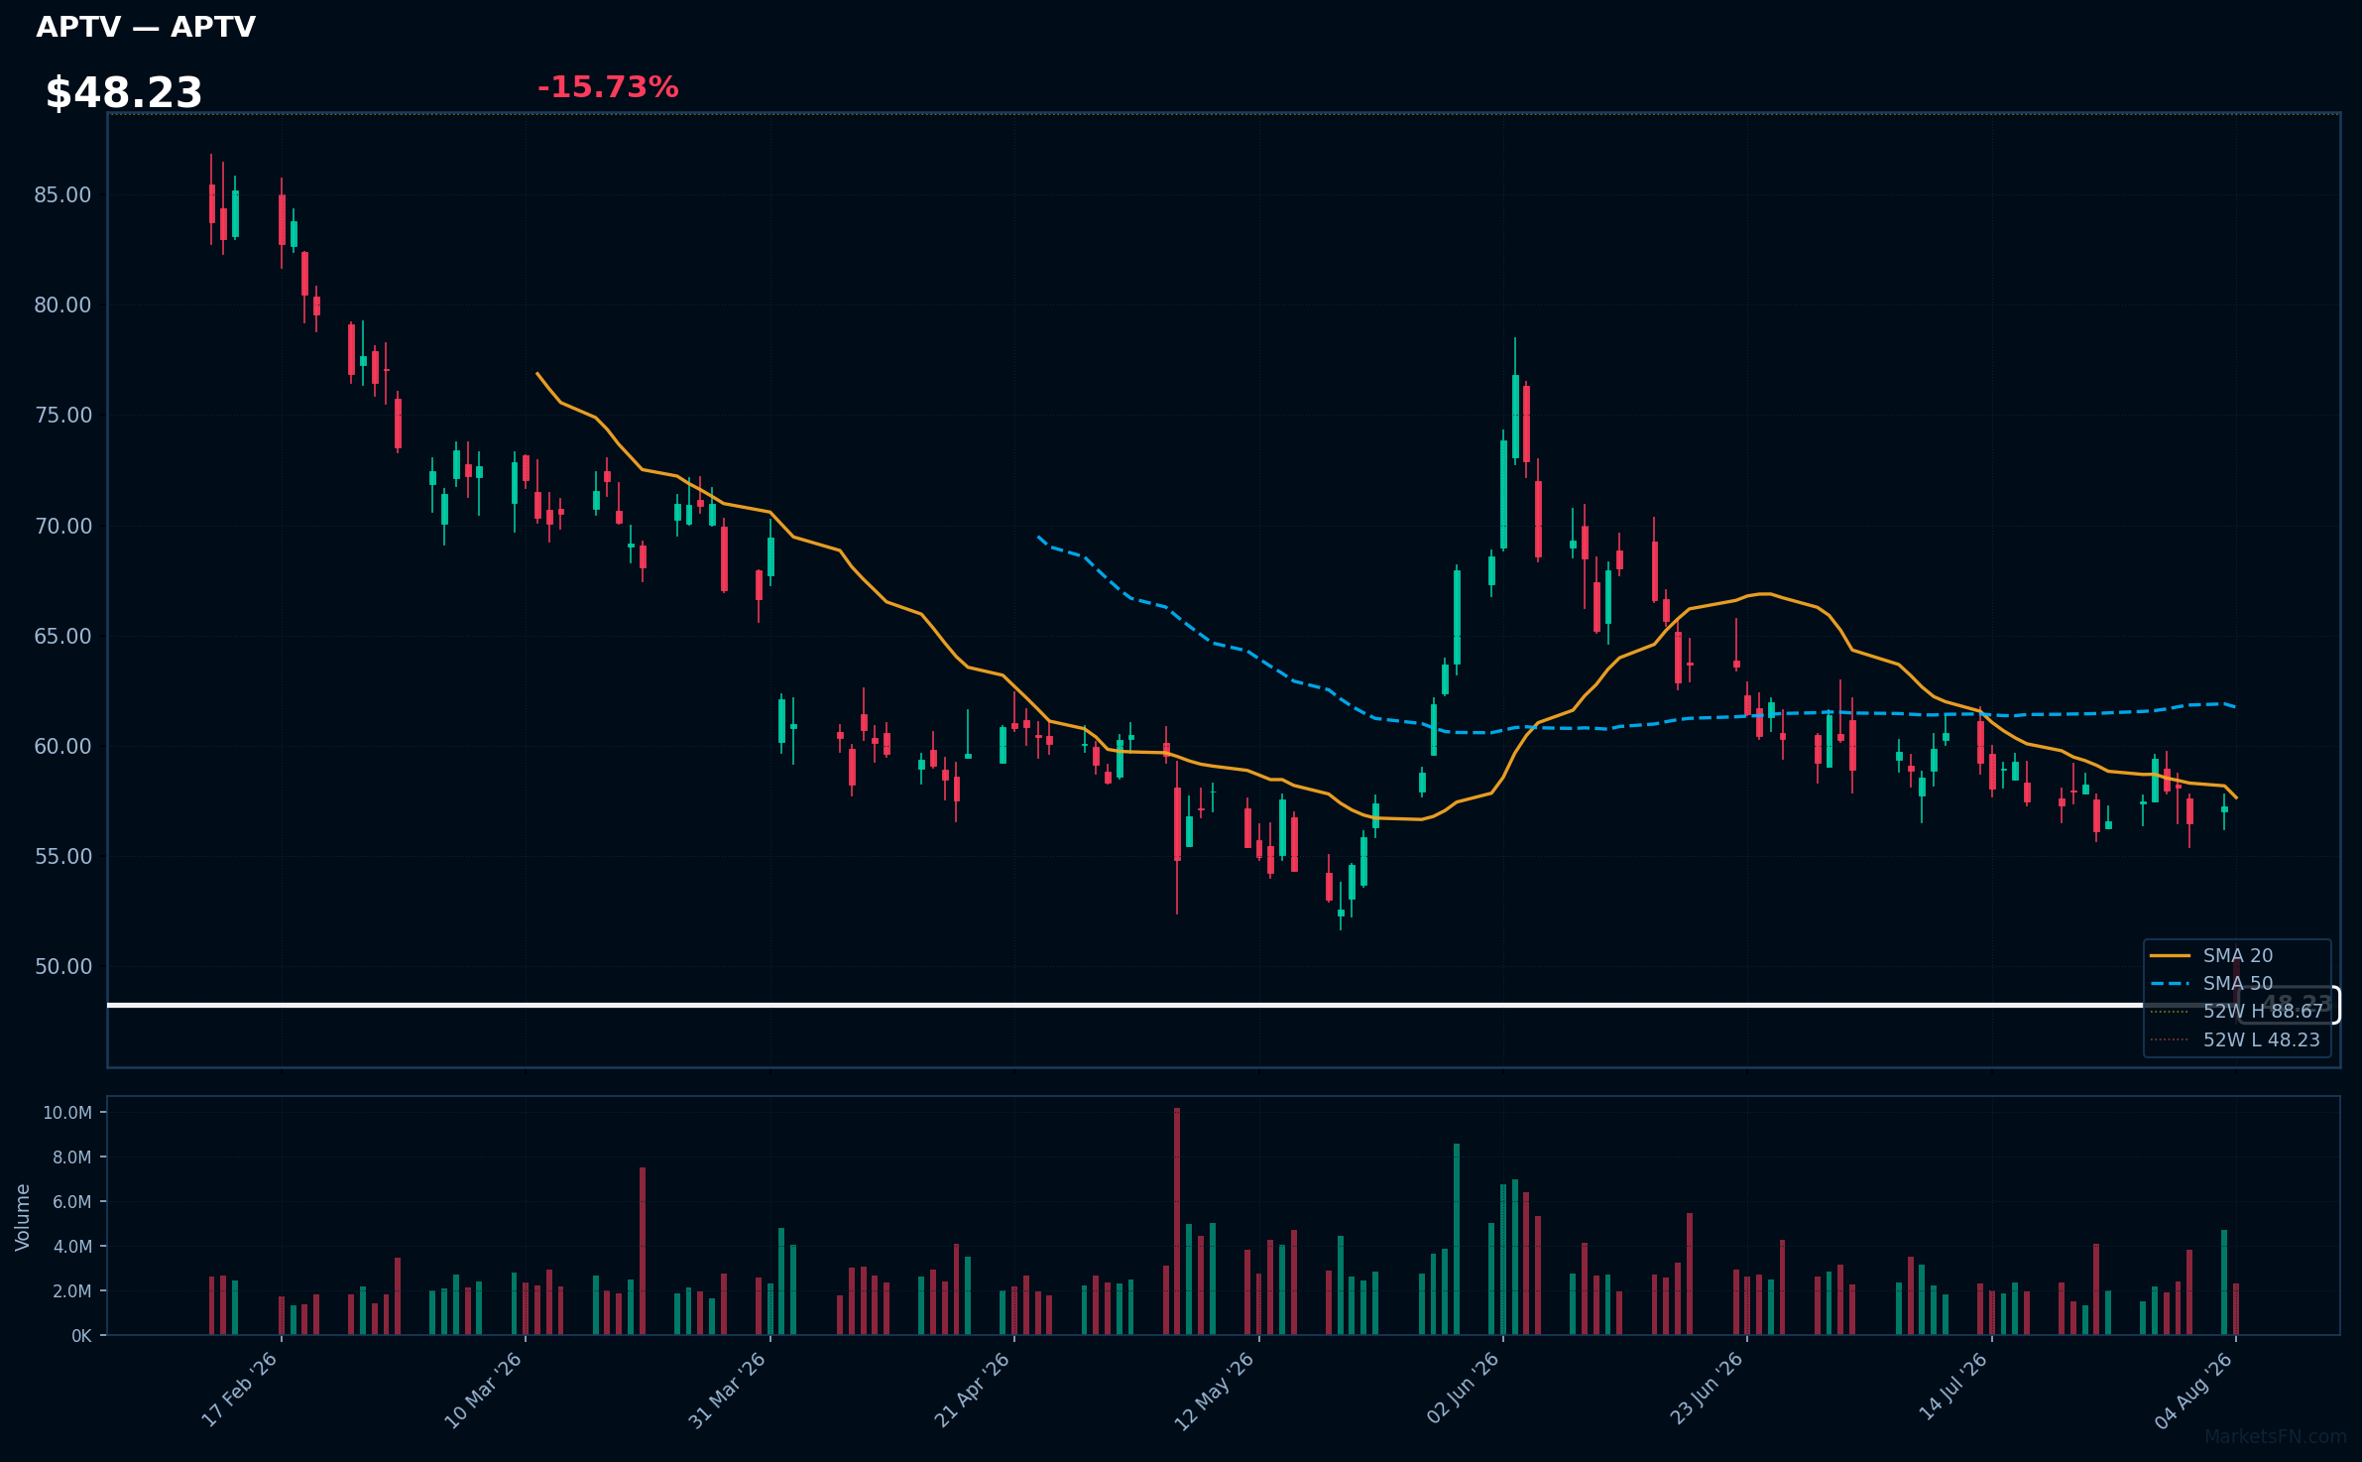
Task: Select the "10 Mar '26" date label
Action: (x=484, y=1390)
